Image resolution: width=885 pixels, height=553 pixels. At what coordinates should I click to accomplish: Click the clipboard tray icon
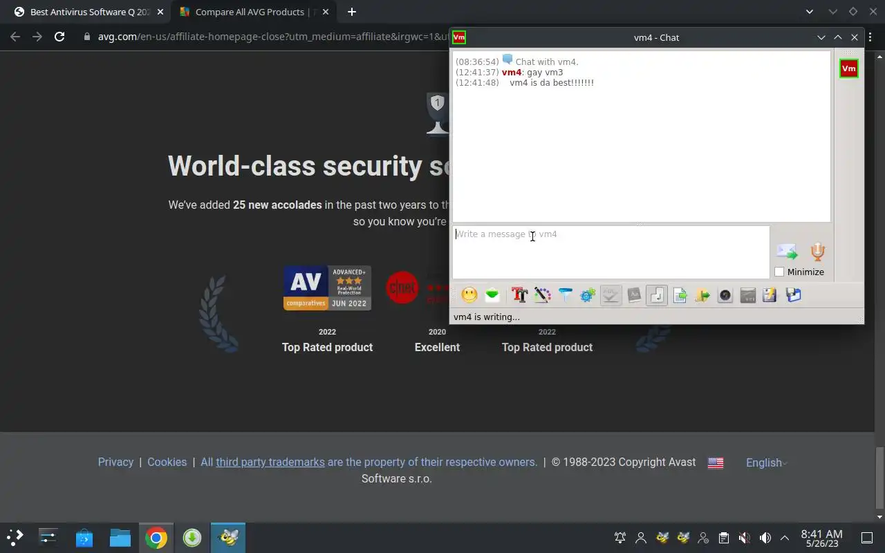[x=723, y=538]
